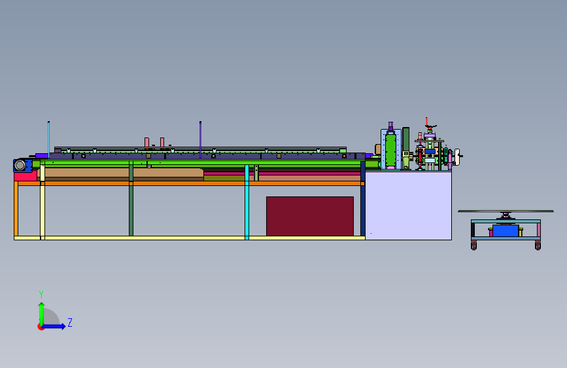This screenshot has width=567, height=368.
Task: Select the tan panel under the green rail
Action: click(121, 172)
